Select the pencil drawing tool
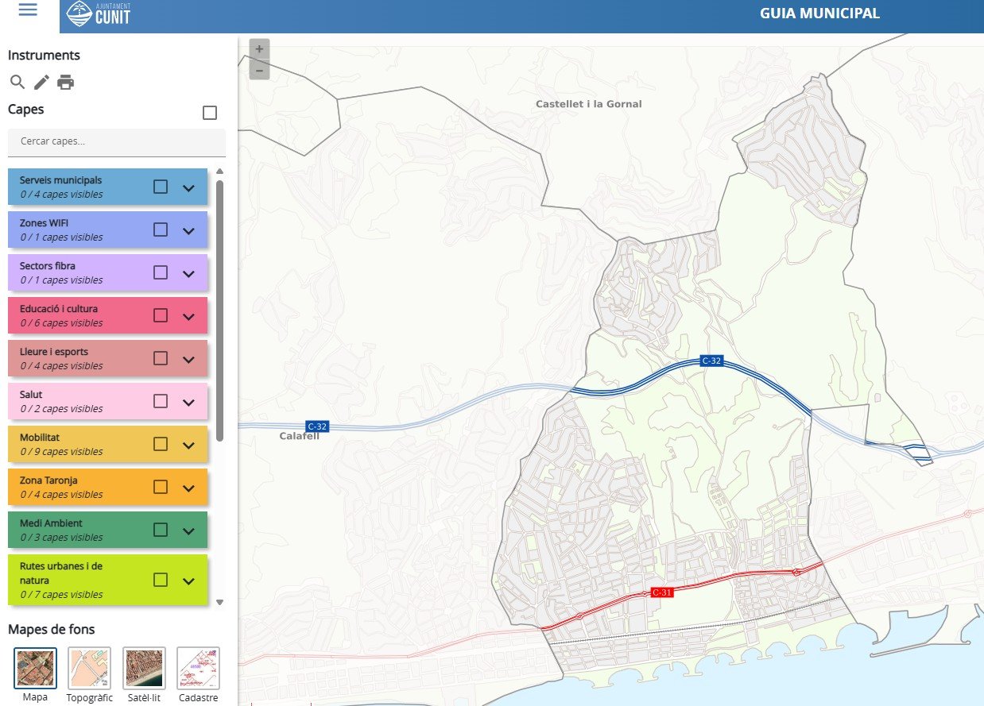Screen dimensions: 984x706 [x=41, y=82]
